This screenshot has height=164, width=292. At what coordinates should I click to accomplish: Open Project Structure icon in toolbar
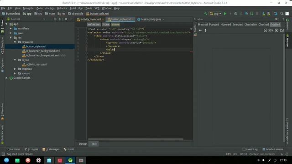[276, 14]
